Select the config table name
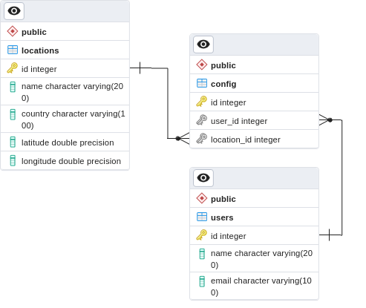366x308 pixels. click(223, 84)
